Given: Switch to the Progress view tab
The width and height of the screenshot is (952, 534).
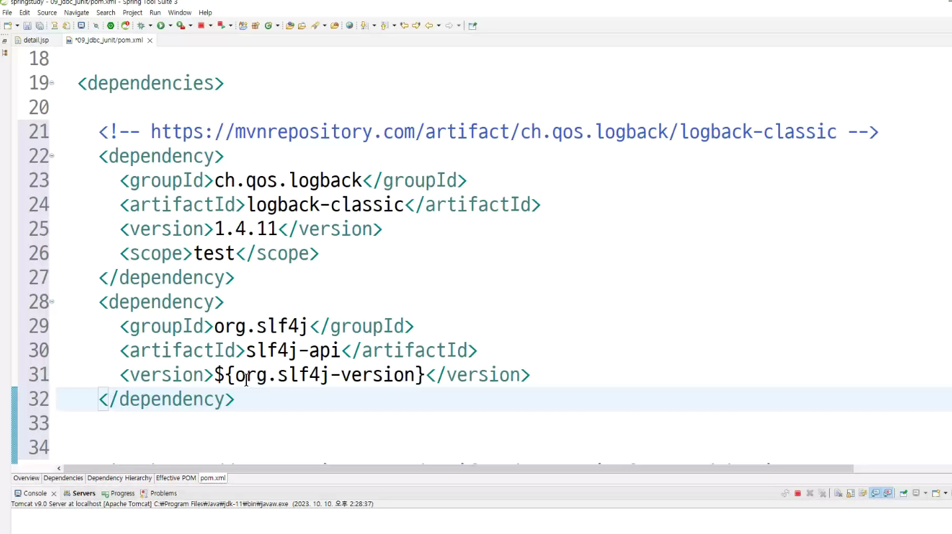Looking at the screenshot, I should pyautogui.click(x=118, y=493).
